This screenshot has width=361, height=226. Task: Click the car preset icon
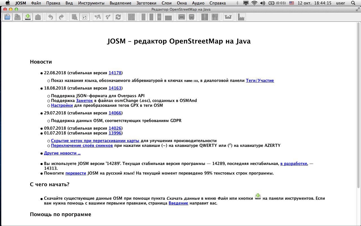click(182, 17)
